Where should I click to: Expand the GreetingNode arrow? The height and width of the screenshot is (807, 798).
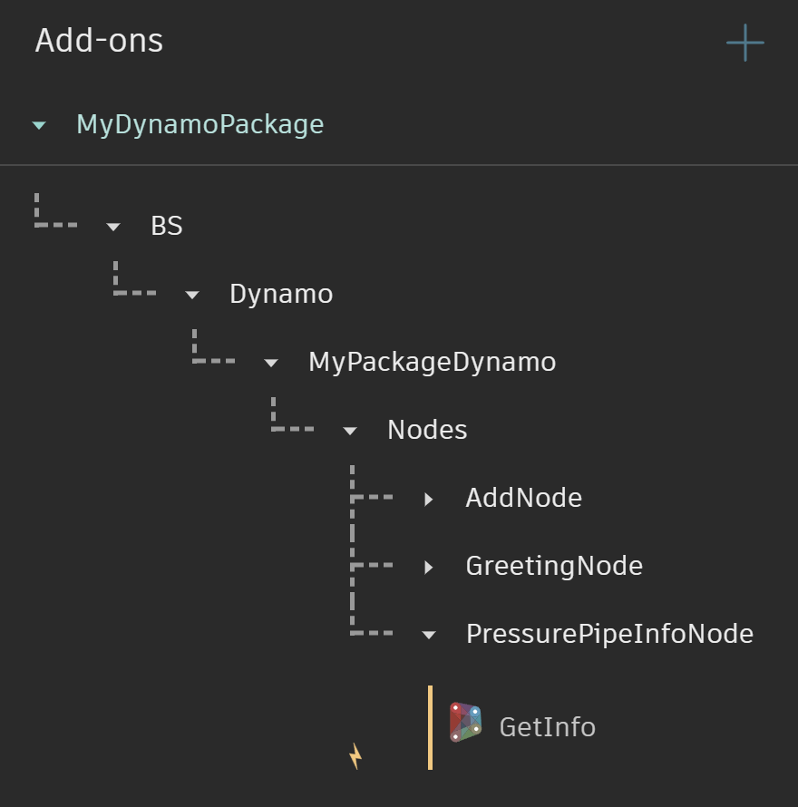click(x=429, y=567)
